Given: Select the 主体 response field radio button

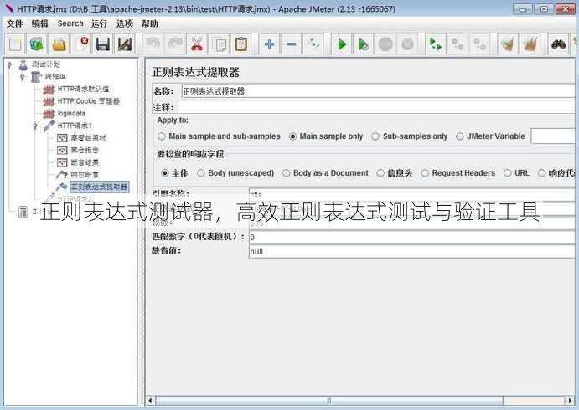Looking at the screenshot, I should click(x=165, y=173).
